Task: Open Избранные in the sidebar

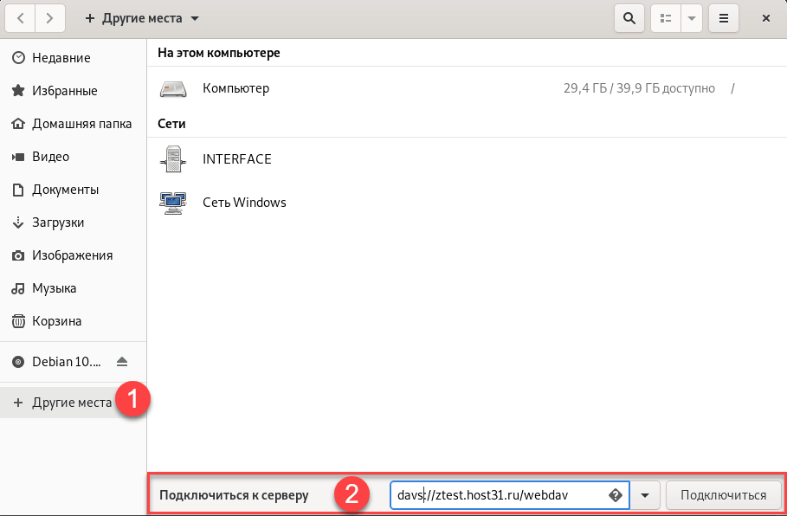Action: click(74, 91)
